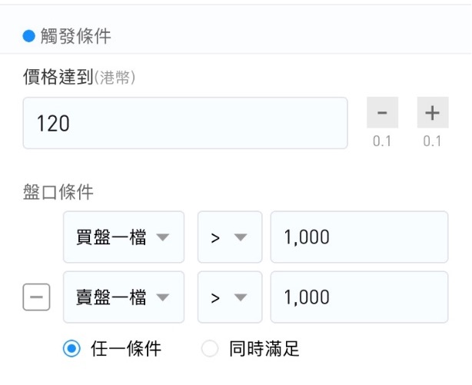Focus the price field showing 120
Viewport: 472px width, 385px height.
pyautogui.click(x=185, y=123)
